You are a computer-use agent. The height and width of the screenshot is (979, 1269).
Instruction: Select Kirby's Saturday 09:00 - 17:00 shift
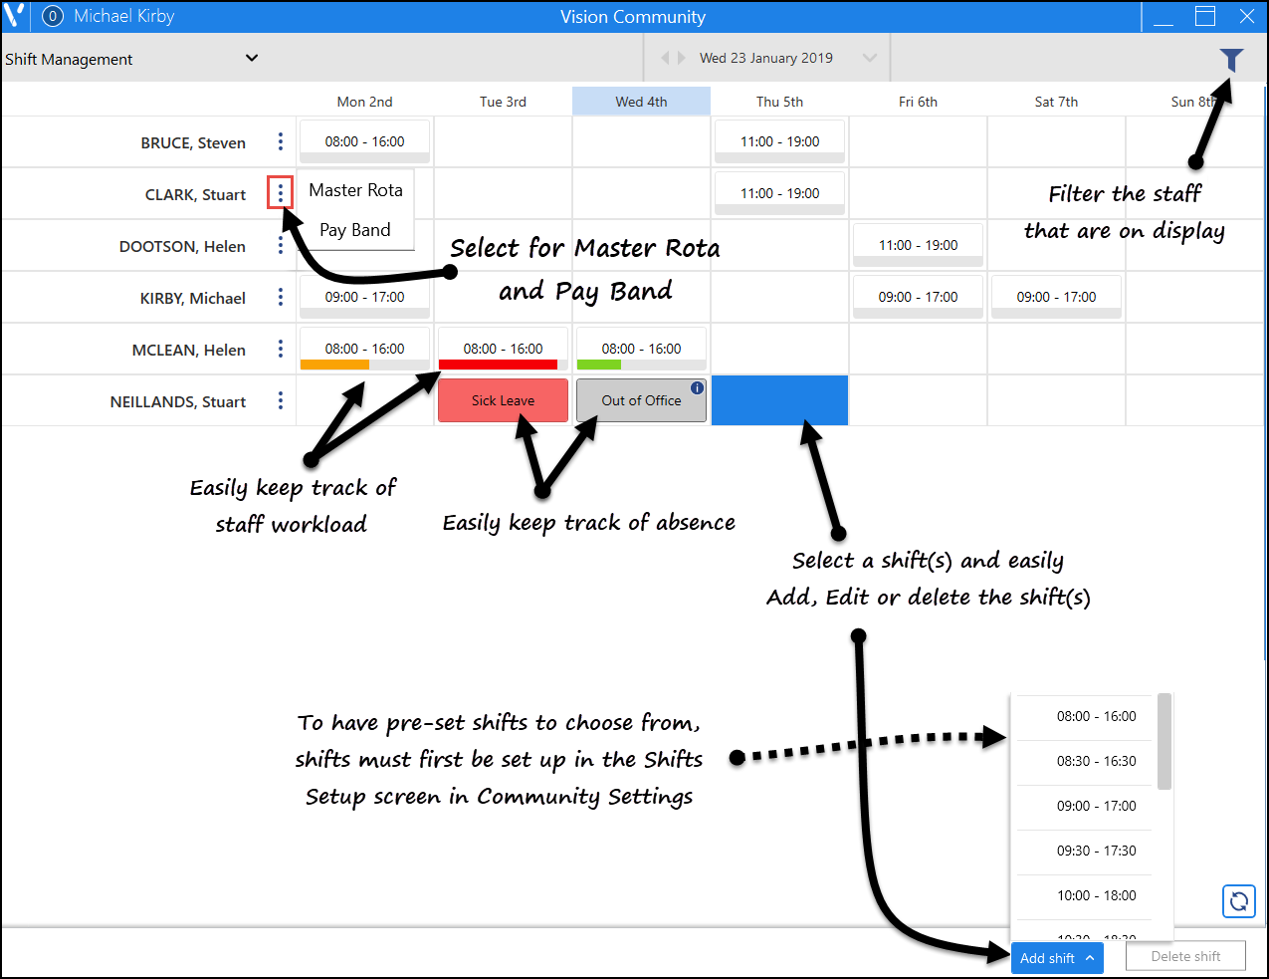(x=1056, y=297)
